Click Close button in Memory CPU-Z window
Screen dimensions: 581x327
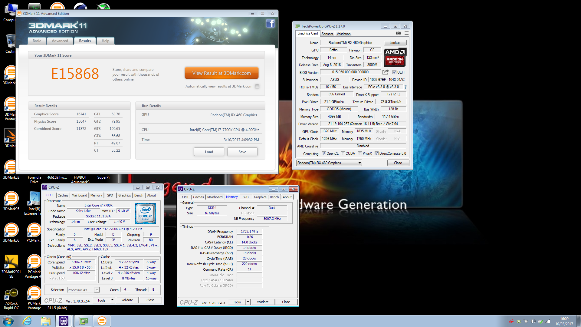point(286,302)
